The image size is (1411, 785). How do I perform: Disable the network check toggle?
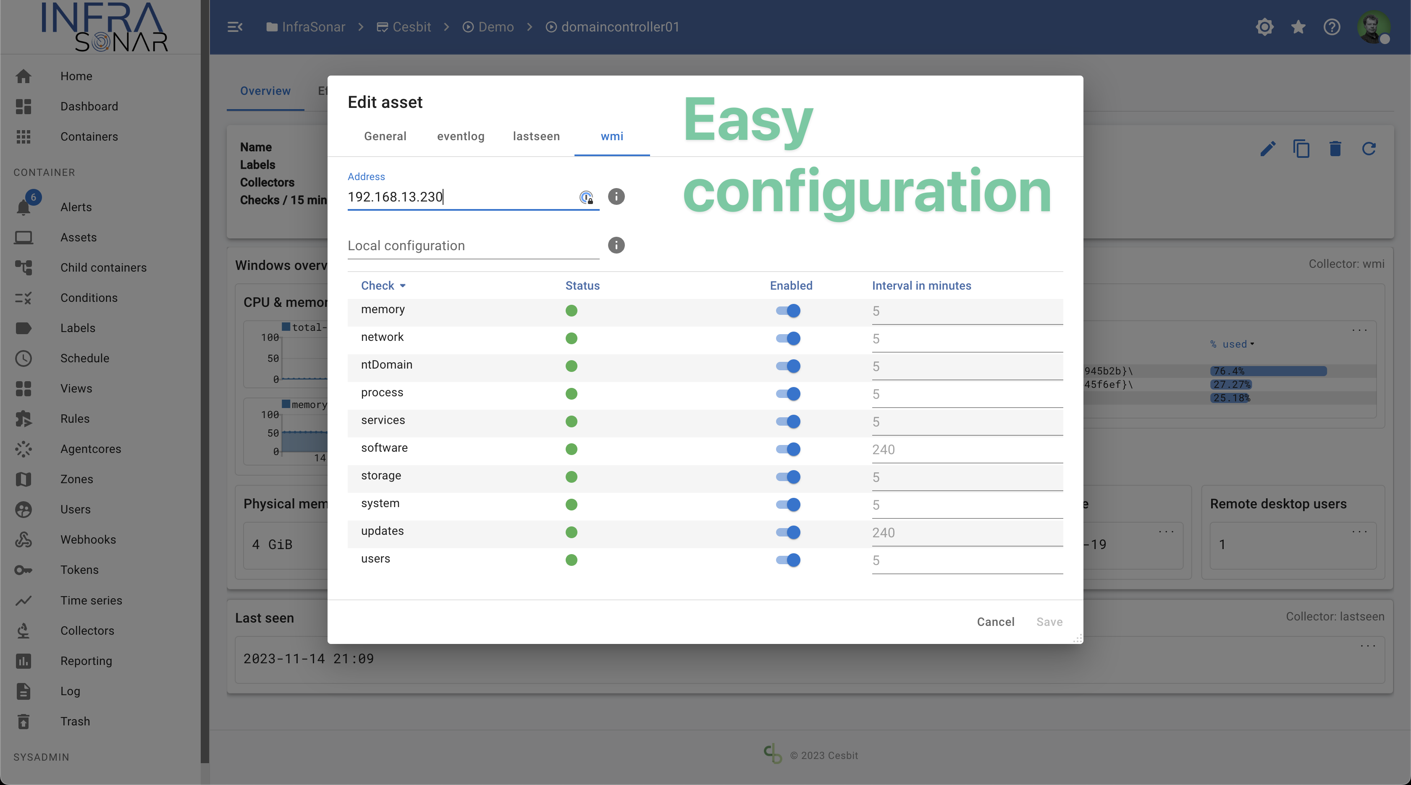coord(788,338)
